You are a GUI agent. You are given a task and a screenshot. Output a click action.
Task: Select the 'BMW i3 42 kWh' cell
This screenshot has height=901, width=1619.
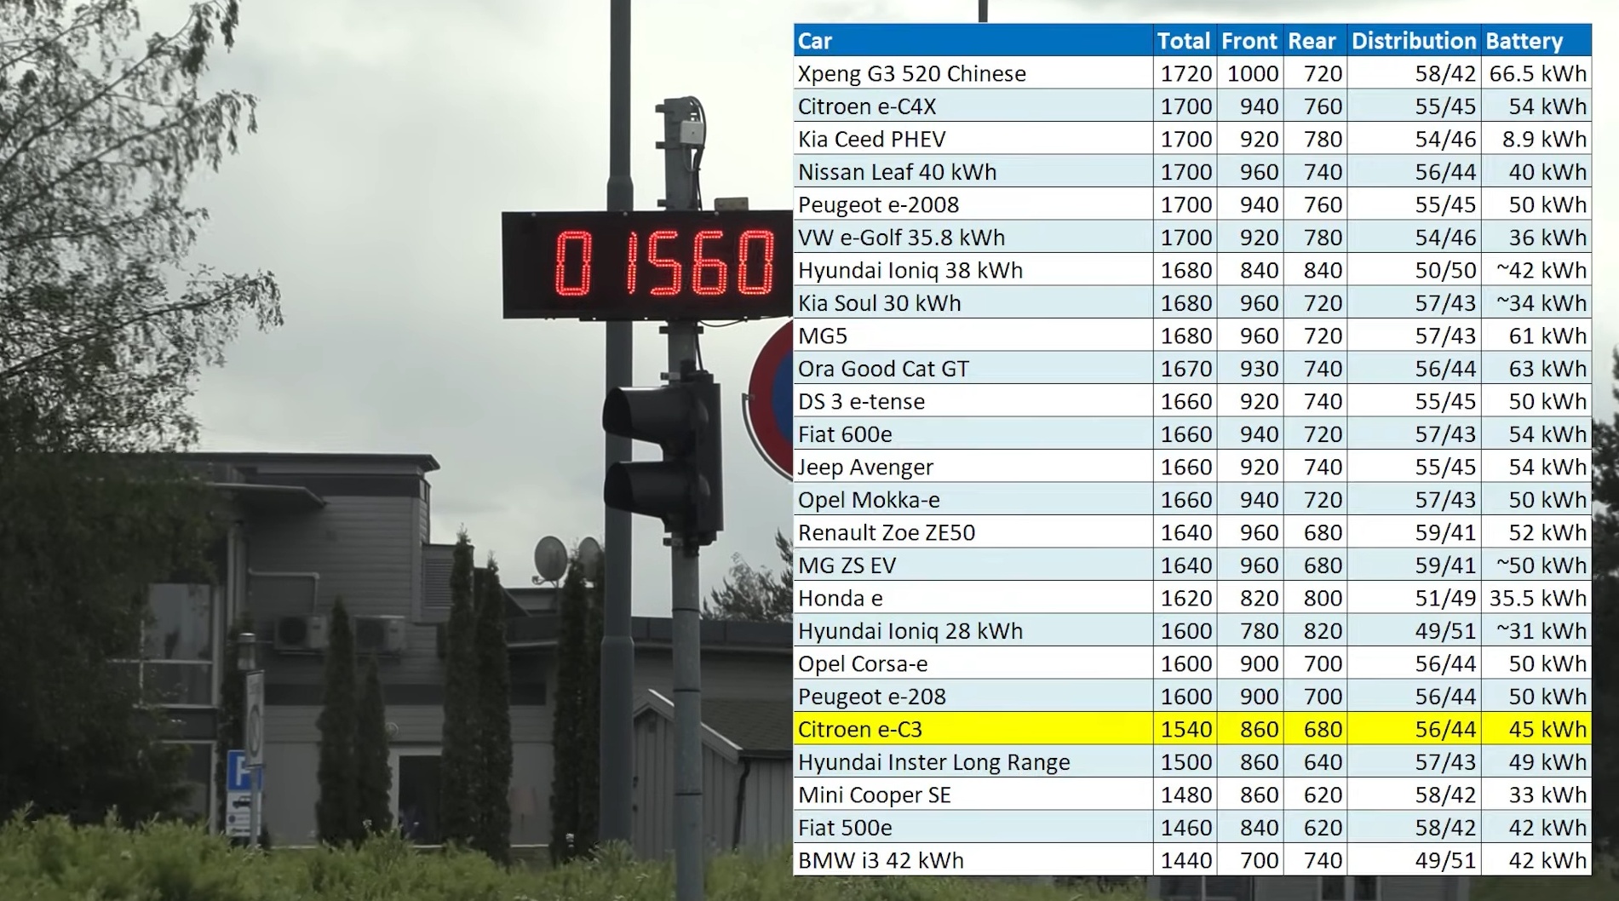click(973, 860)
